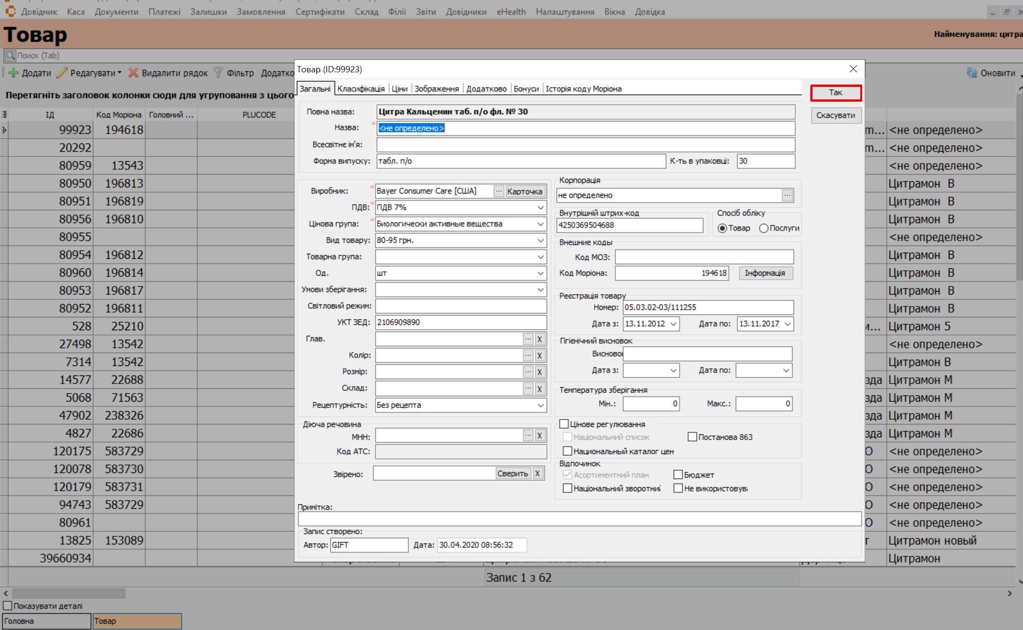Expand the Цінова група combo box
The height and width of the screenshot is (630, 1023).
click(541, 224)
